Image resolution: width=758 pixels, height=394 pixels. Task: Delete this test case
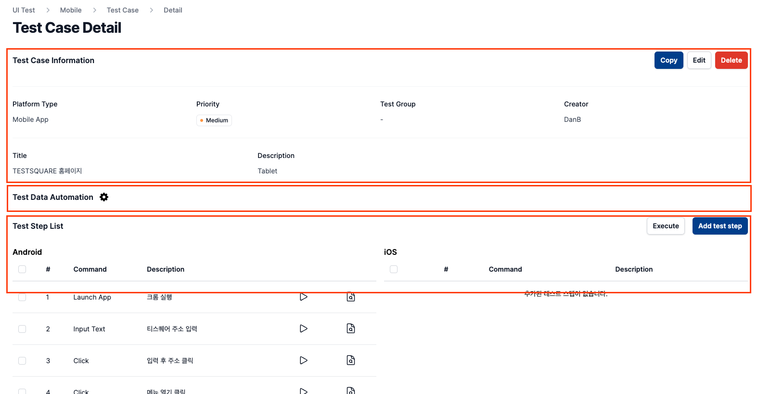(732, 60)
